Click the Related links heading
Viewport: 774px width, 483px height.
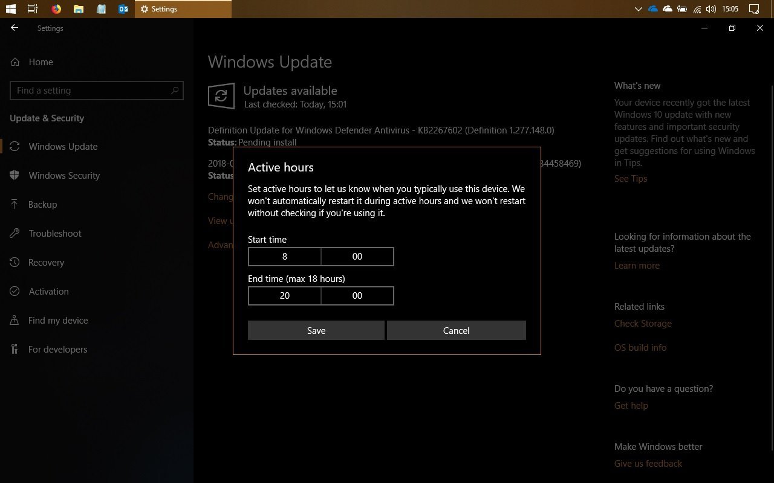pos(639,307)
